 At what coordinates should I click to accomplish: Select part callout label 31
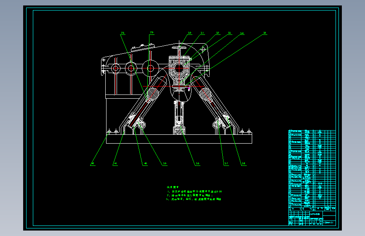(202, 33)
